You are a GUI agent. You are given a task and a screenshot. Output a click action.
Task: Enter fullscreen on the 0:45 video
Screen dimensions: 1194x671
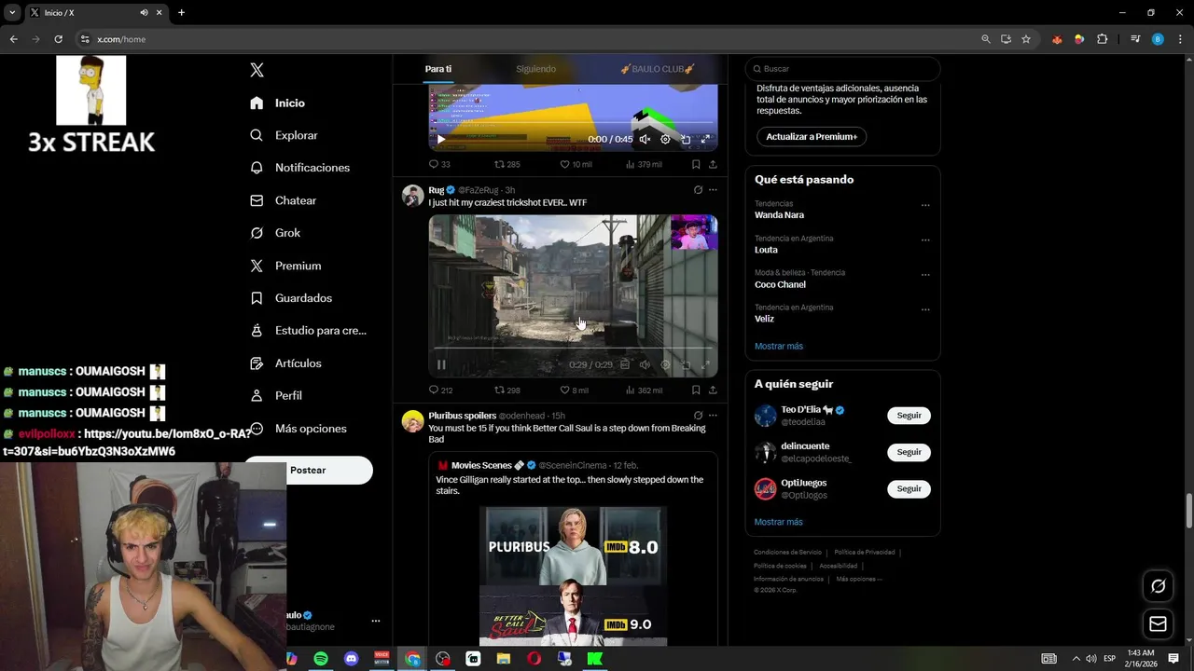[x=705, y=139]
